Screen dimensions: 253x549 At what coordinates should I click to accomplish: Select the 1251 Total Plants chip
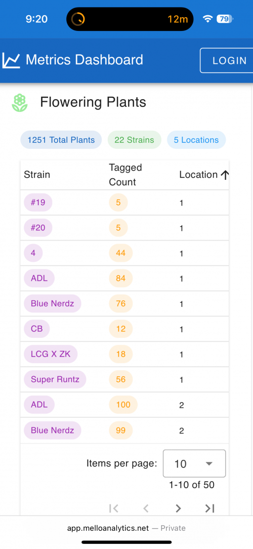61,140
